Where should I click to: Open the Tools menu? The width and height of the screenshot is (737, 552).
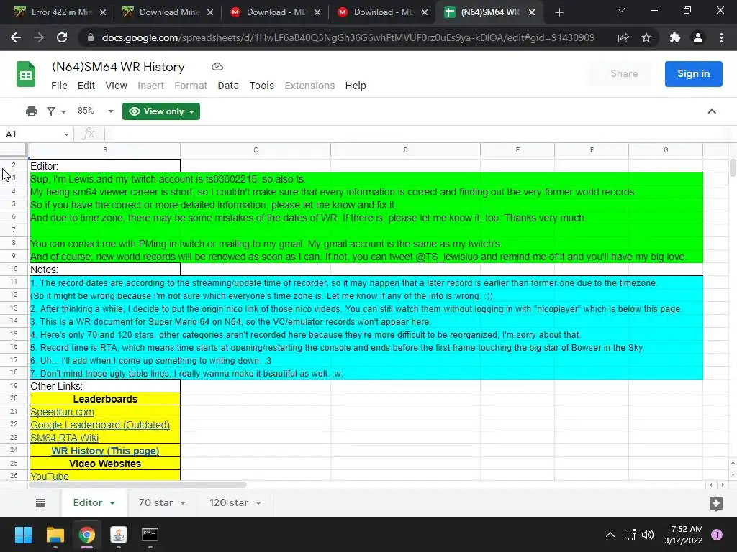coord(262,86)
